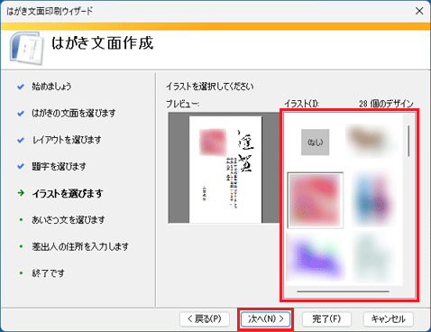This screenshot has height=332, width=431.
Task: Finish the wizard with 完了(F)
Action: coord(326,318)
